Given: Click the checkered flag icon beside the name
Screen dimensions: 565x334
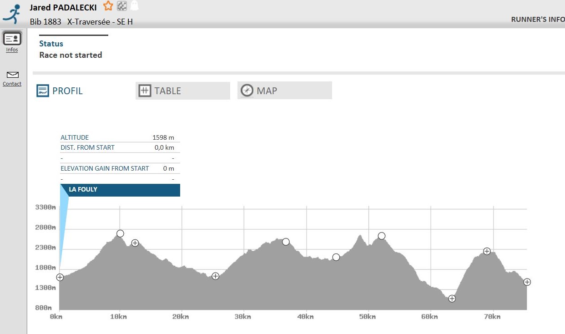Looking at the screenshot, I should point(121,6).
